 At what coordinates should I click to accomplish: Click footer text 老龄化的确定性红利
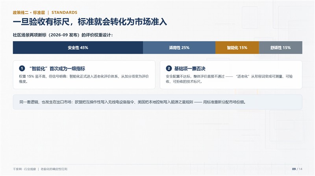click(54, 169)
